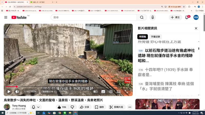
Task: Open the clip (剪輯片段) button
Action: click(117, 107)
